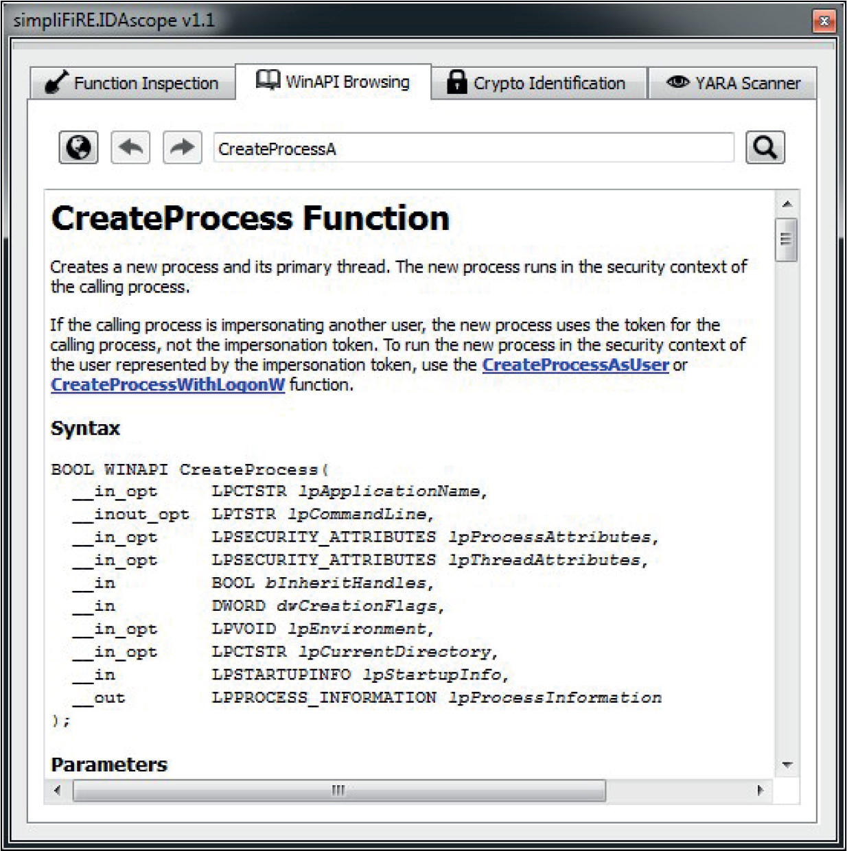This screenshot has width=847, height=851.
Task: Click the lpProcessInformation parameter text
Action: 555,697
